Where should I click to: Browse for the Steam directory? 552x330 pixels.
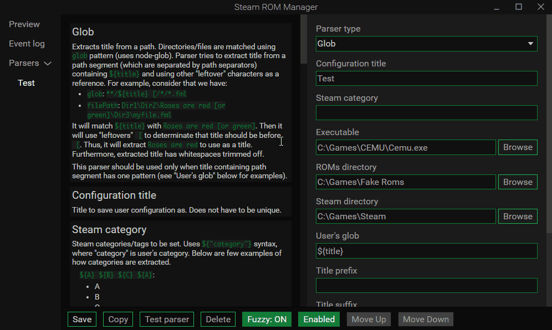point(518,216)
